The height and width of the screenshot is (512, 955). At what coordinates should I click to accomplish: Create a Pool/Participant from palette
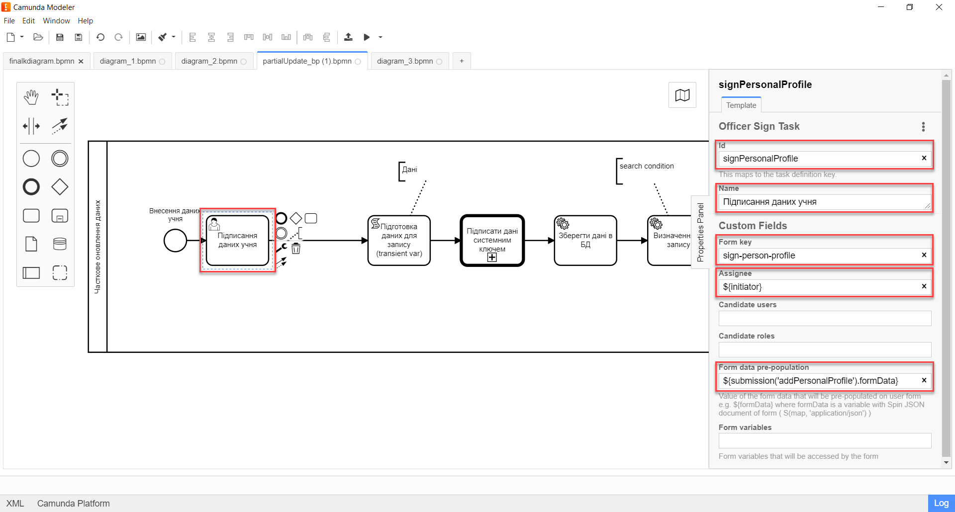[x=31, y=272]
